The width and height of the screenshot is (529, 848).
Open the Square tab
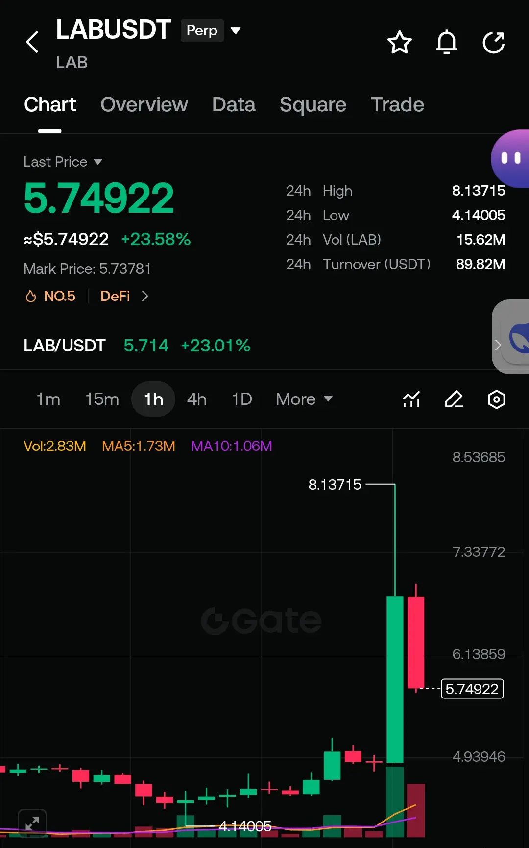click(x=313, y=104)
